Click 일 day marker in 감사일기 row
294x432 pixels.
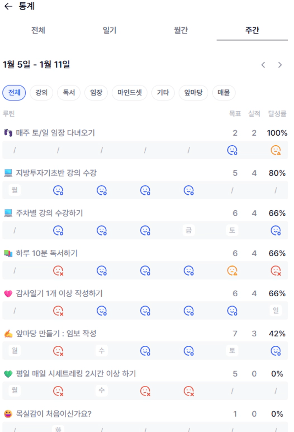click(x=276, y=311)
